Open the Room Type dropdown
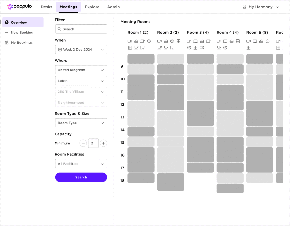 tap(81, 123)
